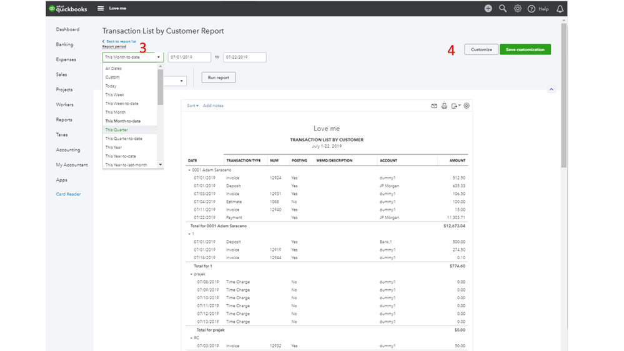Viewport: 624px width, 351px height.
Task: Open the Report period dropdown
Action: coord(133,57)
